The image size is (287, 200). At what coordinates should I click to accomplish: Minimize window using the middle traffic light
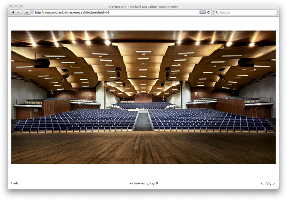click(16, 7)
